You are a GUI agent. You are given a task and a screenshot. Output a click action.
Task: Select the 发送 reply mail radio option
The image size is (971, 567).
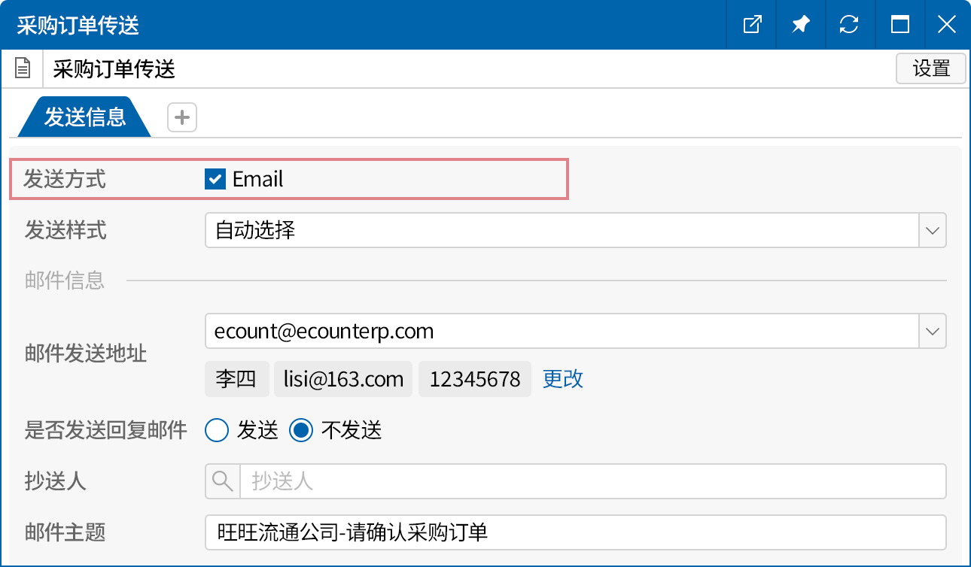(217, 430)
